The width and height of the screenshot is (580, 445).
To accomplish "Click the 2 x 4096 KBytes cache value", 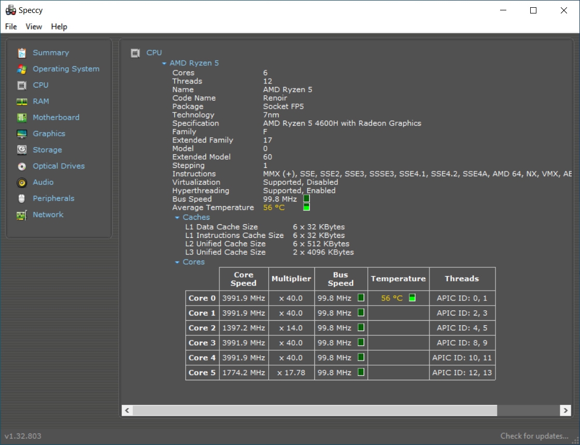I will coord(323,252).
